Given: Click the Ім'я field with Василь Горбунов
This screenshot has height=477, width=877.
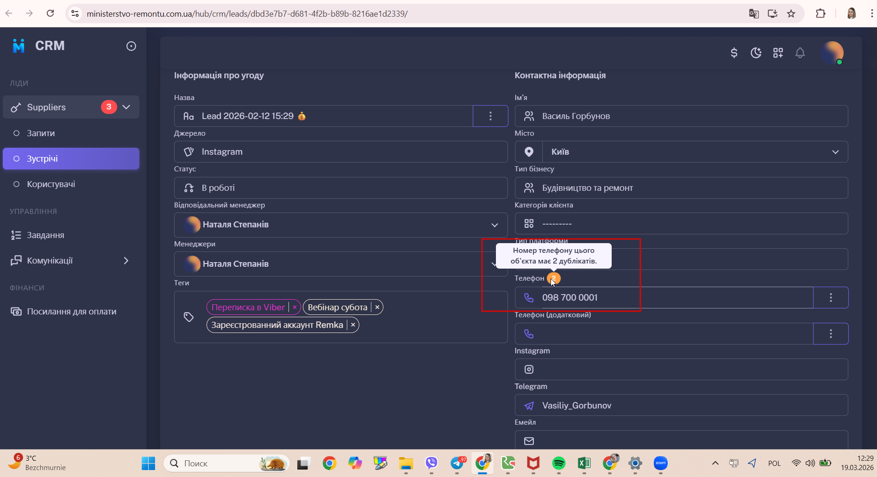Looking at the screenshot, I should click(681, 116).
